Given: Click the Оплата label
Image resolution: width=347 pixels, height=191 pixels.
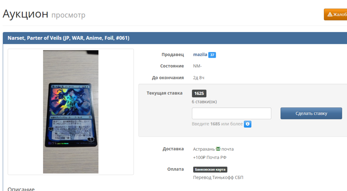Looking at the screenshot, I should click(x=176, y=169).
